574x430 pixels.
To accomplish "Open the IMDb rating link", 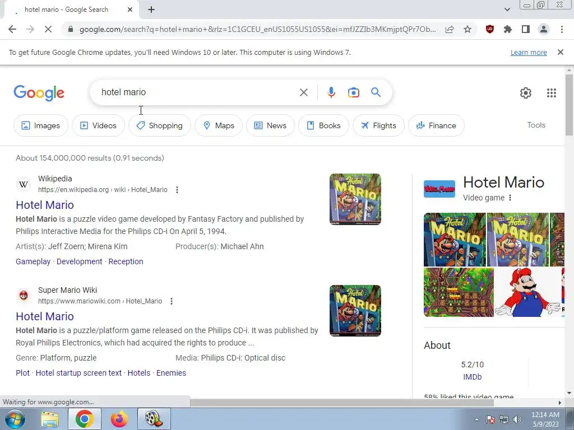I will (x=472, y=377).
